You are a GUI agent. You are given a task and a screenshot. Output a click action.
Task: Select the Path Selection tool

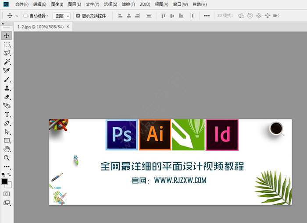[x=7, y=132]
